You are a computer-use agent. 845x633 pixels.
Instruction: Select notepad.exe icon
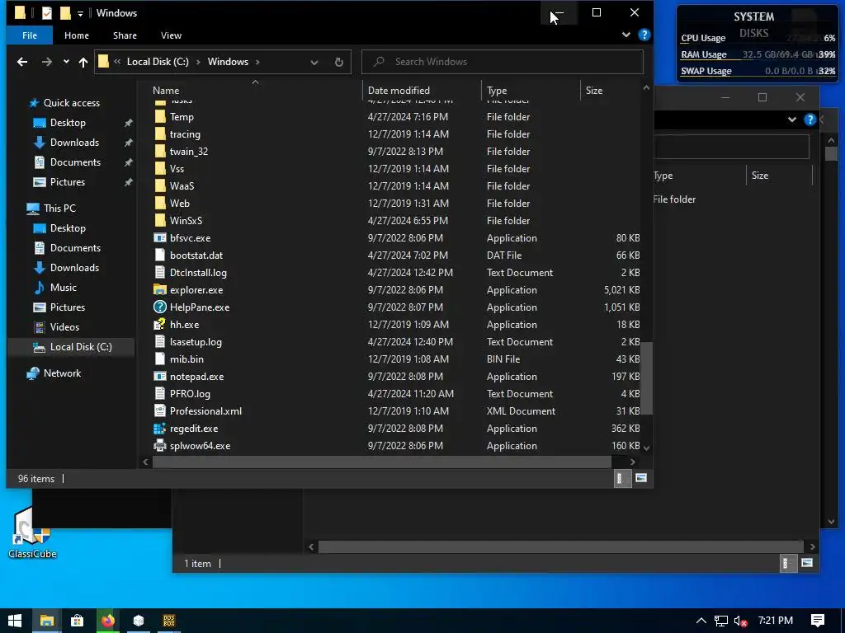pyautogui.click(x=159, y=376)
